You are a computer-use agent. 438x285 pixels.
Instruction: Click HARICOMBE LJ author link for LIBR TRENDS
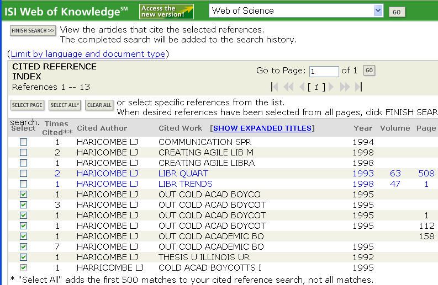pos(107,184)
